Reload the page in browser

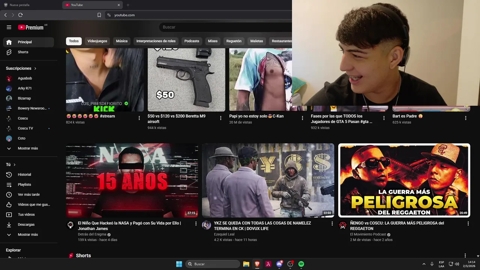[x=20, y=15]
